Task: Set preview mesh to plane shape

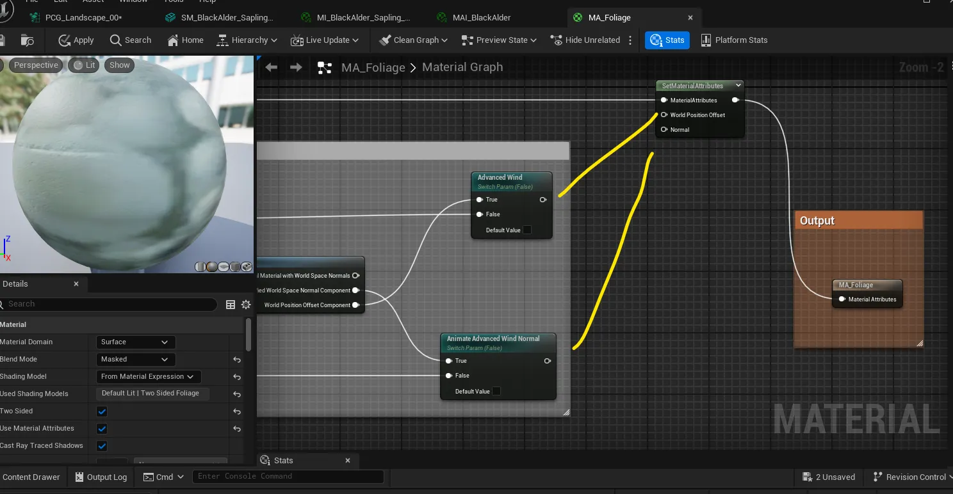Action: (x=224, y=267)
